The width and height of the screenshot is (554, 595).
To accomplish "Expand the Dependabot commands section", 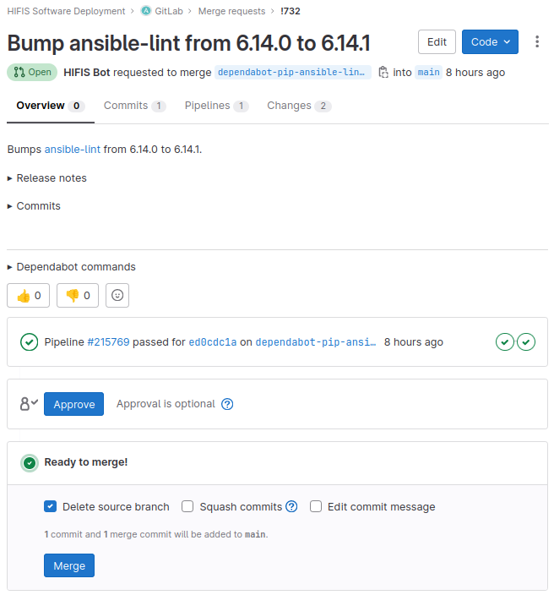I will pos(71,267).
